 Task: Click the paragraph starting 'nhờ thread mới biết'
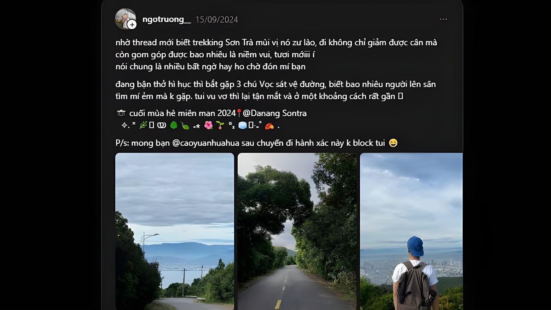click(x=276, y=54)
